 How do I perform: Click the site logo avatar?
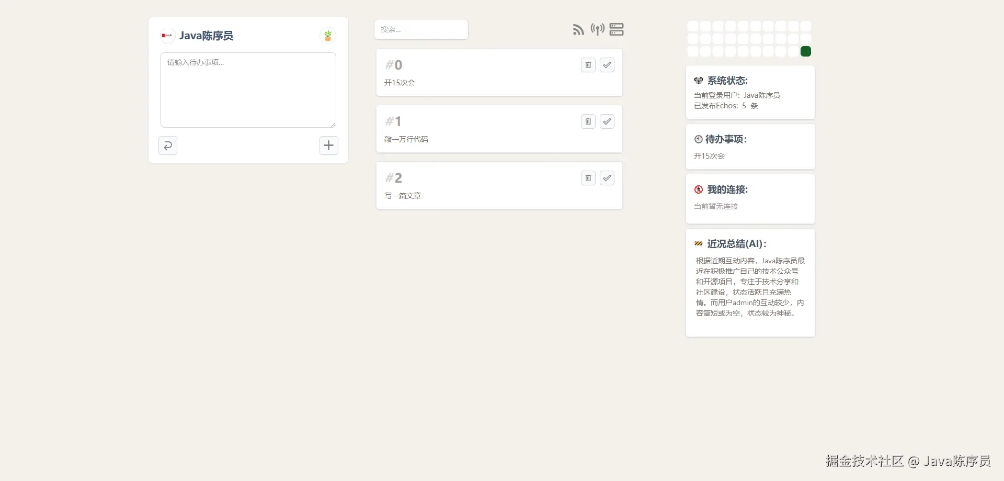pos(167,36)
